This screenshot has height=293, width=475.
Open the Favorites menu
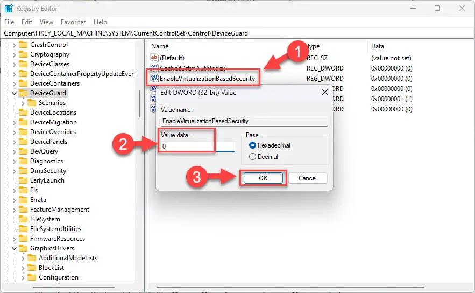tap(73, 22)
